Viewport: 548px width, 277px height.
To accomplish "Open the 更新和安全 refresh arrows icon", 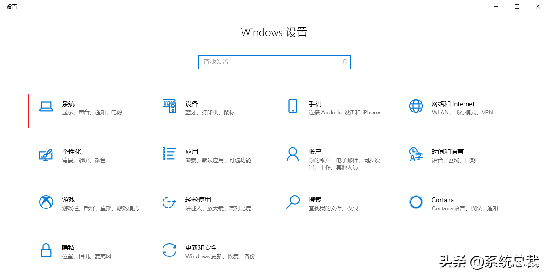I will click(169, 250).
